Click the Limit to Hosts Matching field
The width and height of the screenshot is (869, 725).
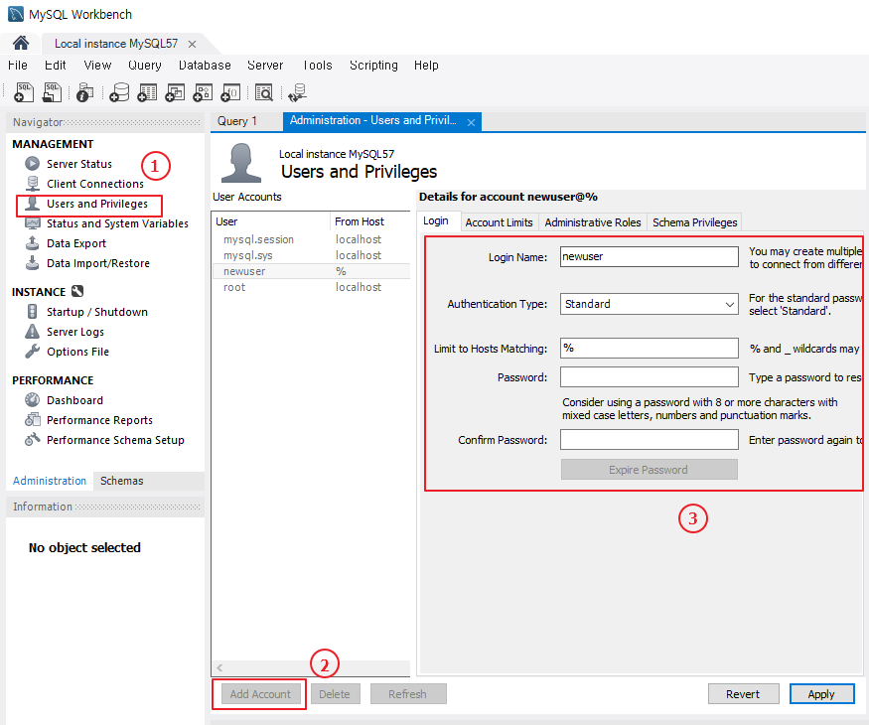(x=649, y=348)
